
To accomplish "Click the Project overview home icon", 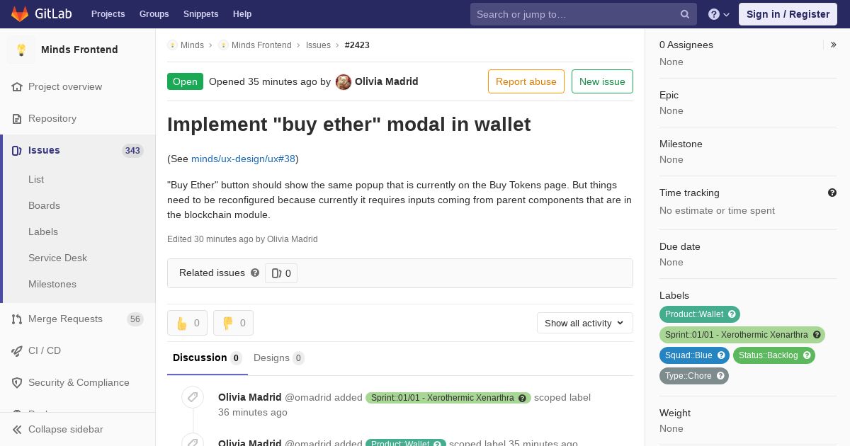I will (17, 86).
